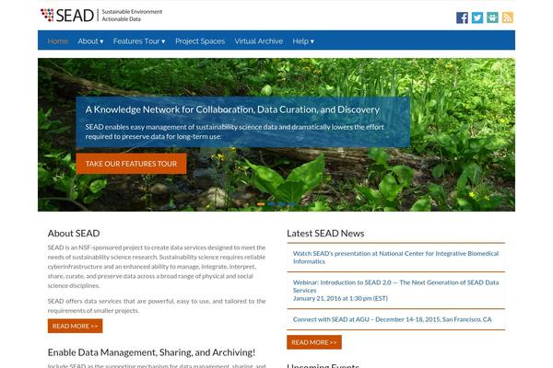Open the Project Spaces page
Viewport: 553px width, 368px height.
(x=200, y=41)
